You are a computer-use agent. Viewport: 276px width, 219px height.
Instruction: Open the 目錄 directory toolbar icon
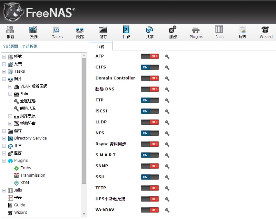click(126, 32)
